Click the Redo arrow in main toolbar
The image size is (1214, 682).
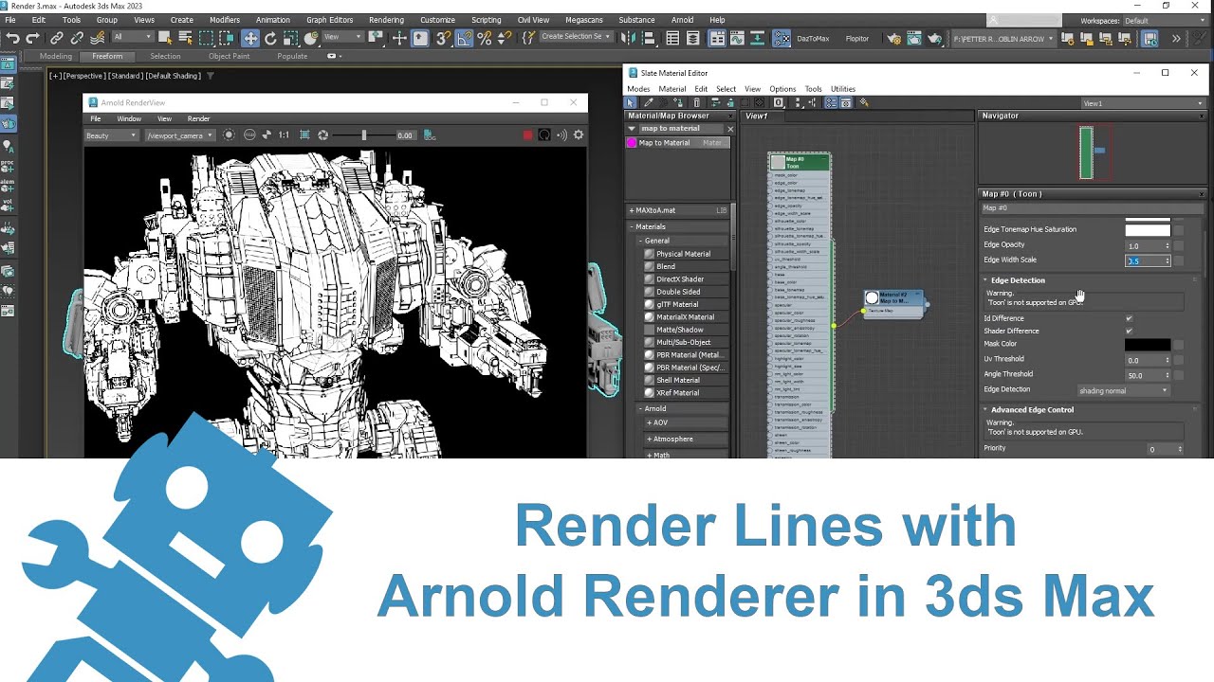tap(33, 38)
